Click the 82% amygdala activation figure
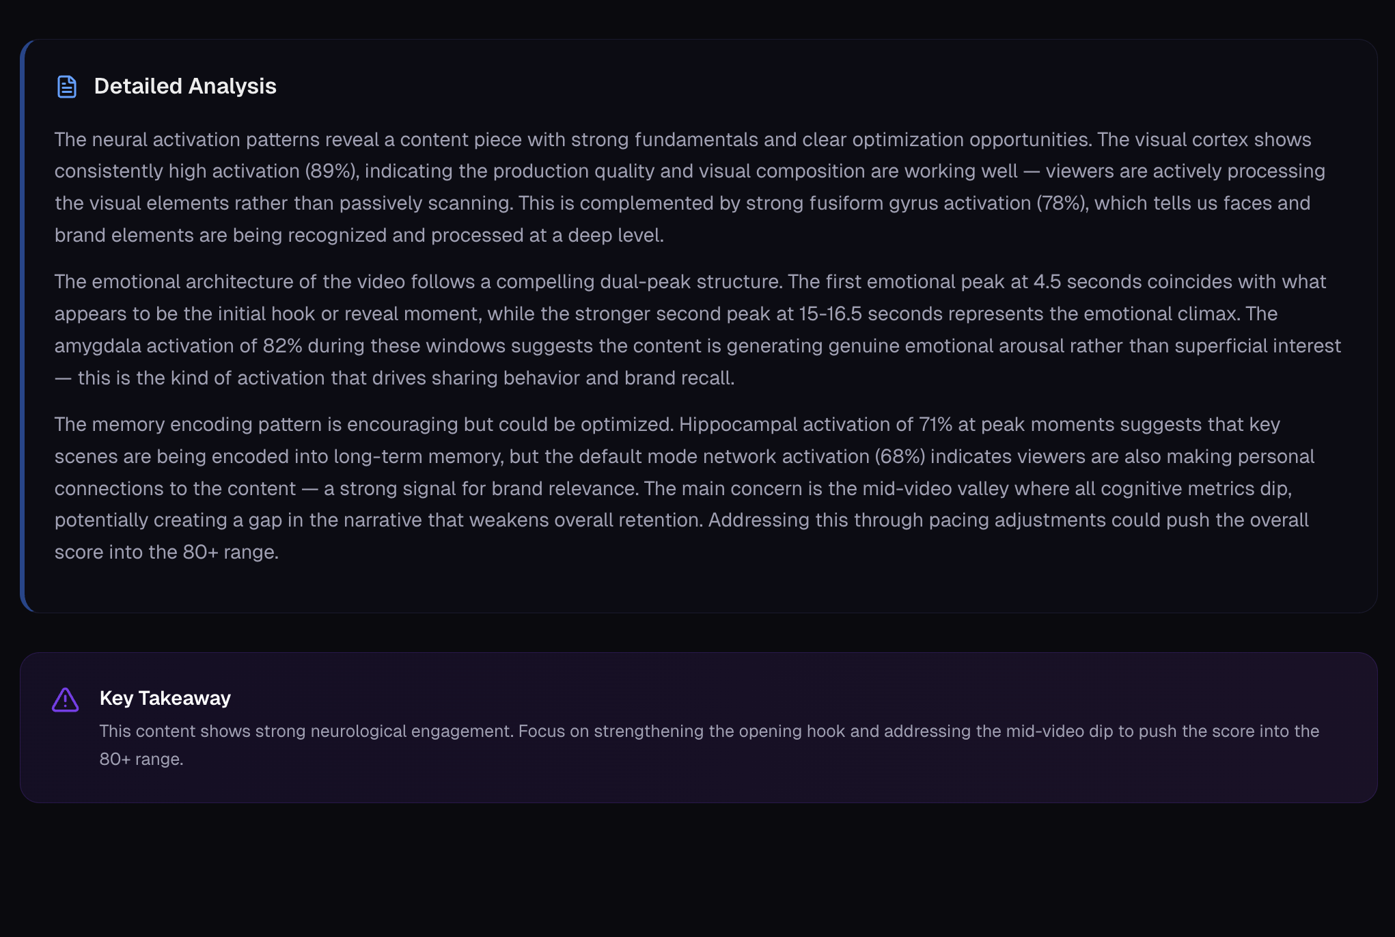This screenshot has height=937, width=1395. click(x=282, y=346)
